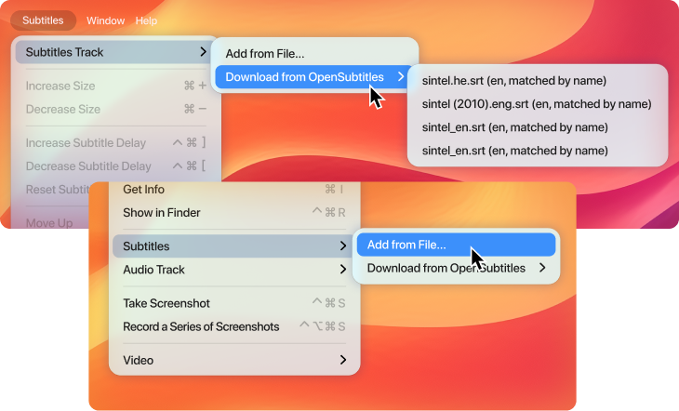Choose Record a Series of Screenshots
The image size is (679, 411).
tap(233, 326)
